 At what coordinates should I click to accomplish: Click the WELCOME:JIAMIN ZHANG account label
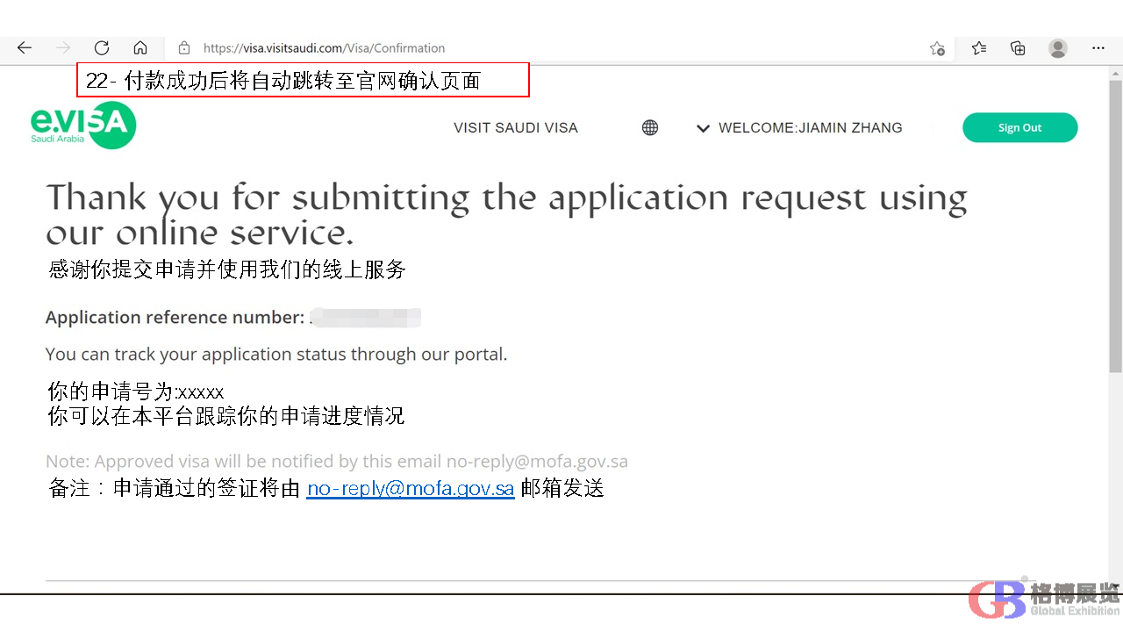[x=810, y=128]
